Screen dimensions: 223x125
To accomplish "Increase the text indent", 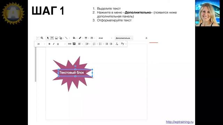I will point(111,44).
